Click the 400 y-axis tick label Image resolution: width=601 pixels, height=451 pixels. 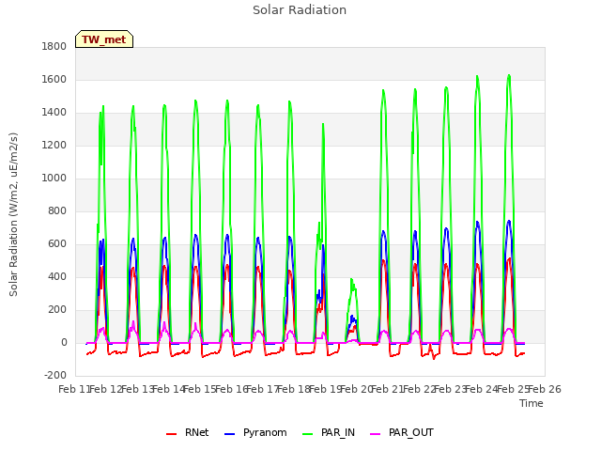57,277
